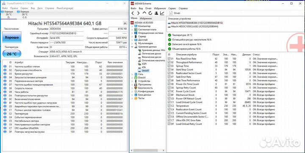Select Операционная система tree node
The width and height of the screenshot is (305, 153).
[150, 33]
